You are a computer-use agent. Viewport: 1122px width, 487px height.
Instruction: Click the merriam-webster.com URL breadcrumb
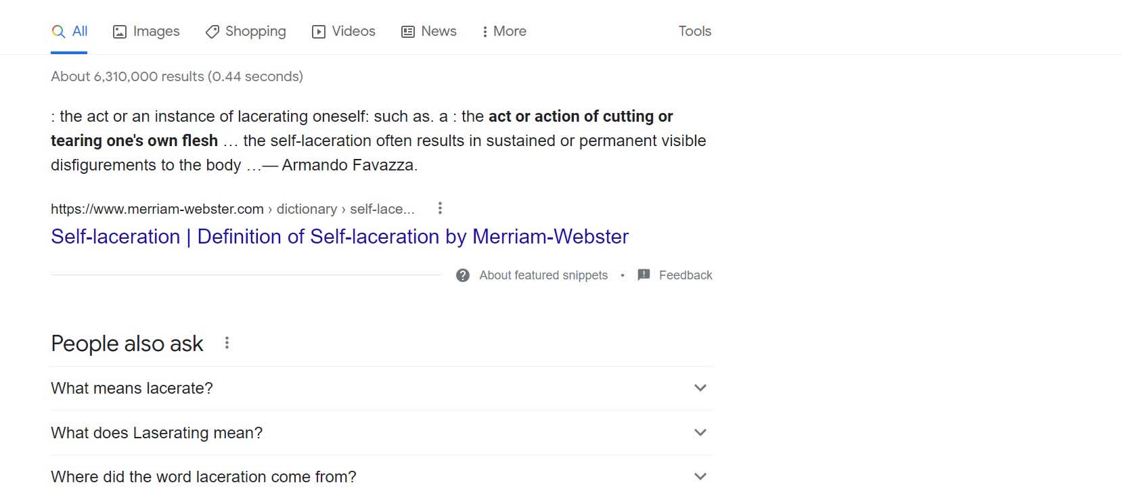tap(157, 209)
